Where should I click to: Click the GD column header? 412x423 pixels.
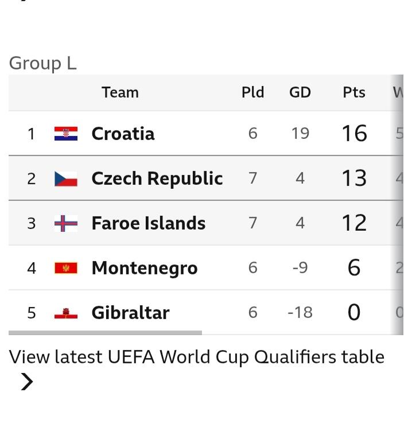(300, 92)
